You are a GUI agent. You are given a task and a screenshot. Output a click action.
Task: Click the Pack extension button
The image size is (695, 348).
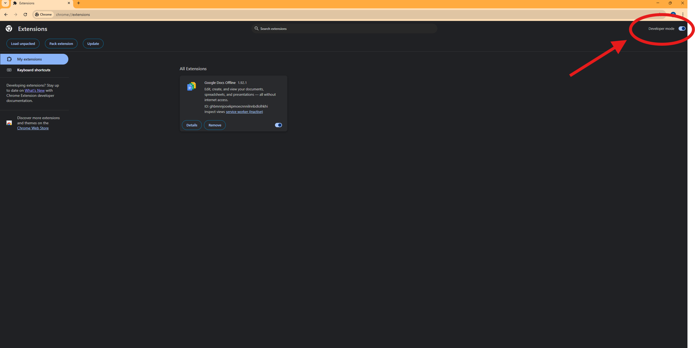coord(61,44)
